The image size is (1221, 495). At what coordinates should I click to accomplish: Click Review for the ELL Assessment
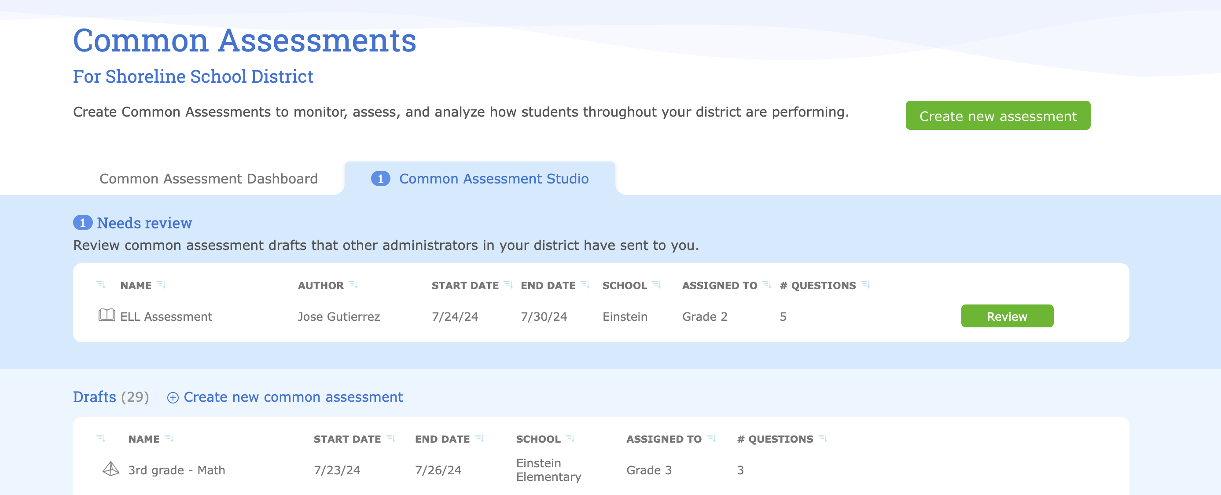click(x=1007, y=316)
